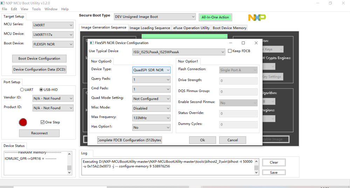This screenshot has width=350, height=188.
Task: Select the Nor Option0 tab
Action: [101, 61]
